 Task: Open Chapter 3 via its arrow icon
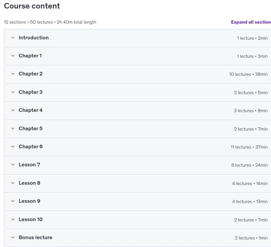click(13, 92)
